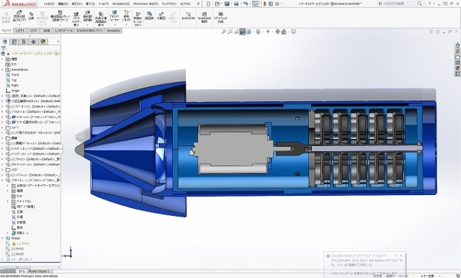Click the tree filter funnel icon

click(x=4, y=48)
